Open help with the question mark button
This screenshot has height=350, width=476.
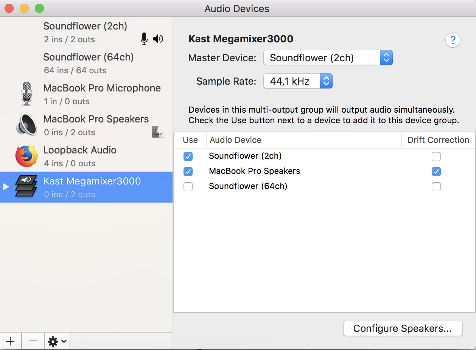[x=453, y=40]
